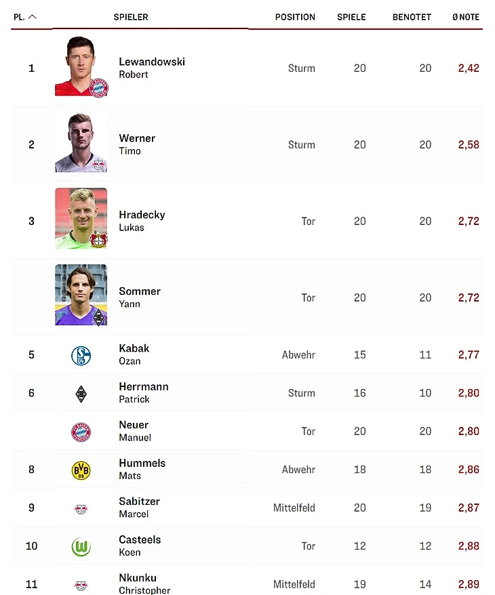Image resolution: width=495 pixels, height=595 pixels.
Task: Click BVB Dortmund logo beside Hummels
Action: 81,470
